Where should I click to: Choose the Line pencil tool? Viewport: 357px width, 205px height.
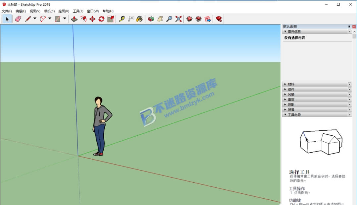point(28,19)
